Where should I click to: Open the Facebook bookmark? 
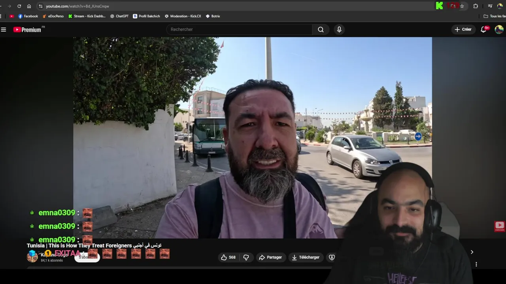pyautogui.click(x=28, y=16)
